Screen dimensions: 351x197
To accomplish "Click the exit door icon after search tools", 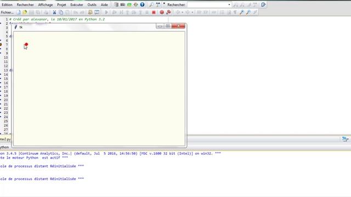I will tap(263, 4).
